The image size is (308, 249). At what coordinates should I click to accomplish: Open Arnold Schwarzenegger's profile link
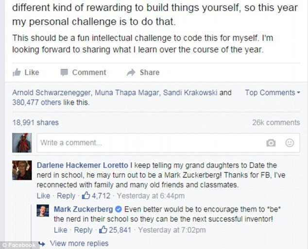coord(52,93)
